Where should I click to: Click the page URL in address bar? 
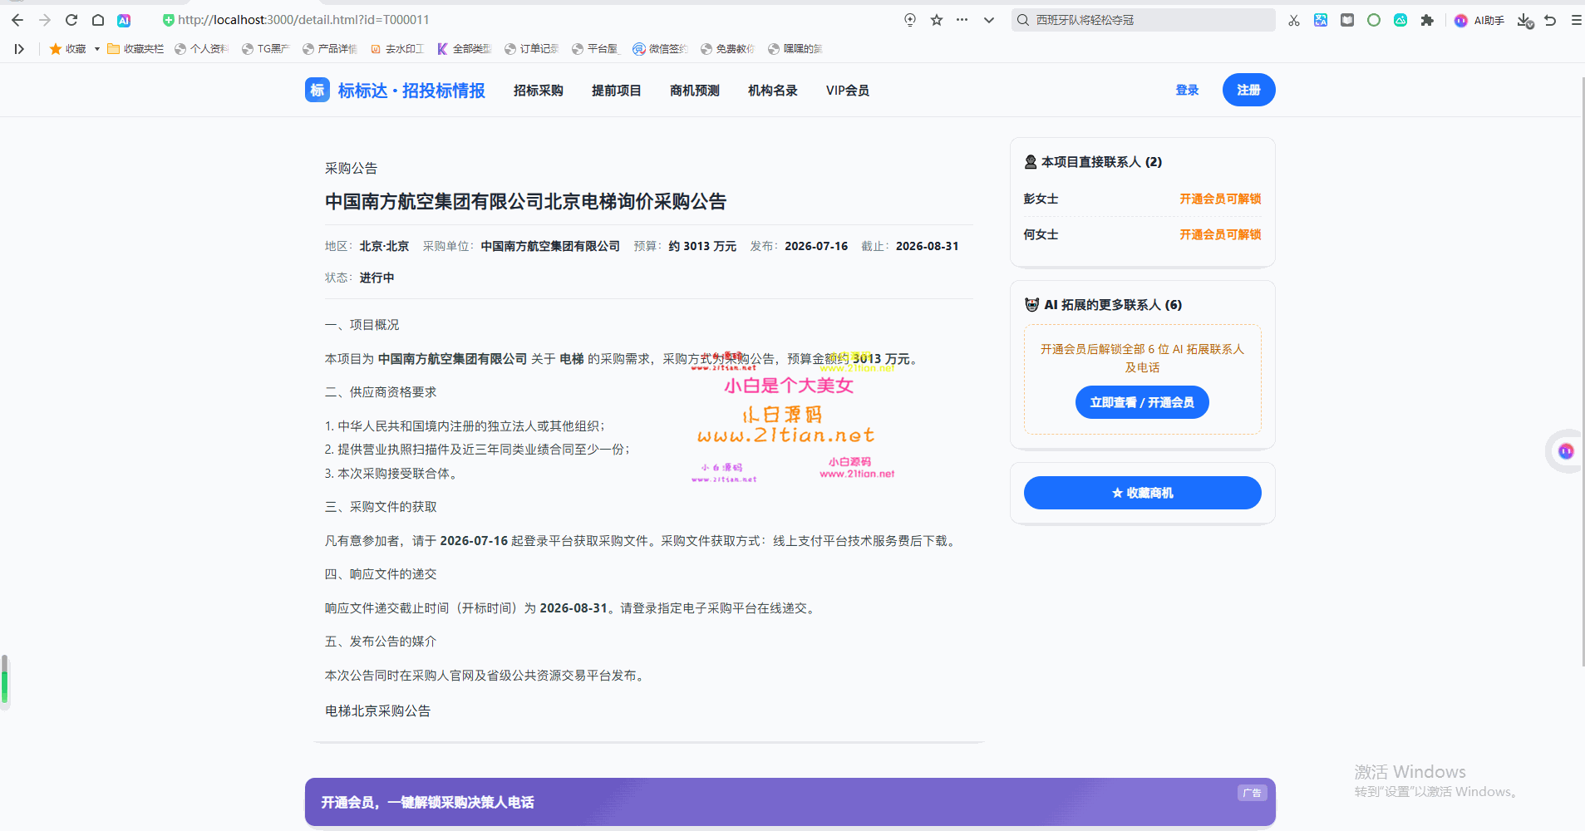[x=303, y=20]
